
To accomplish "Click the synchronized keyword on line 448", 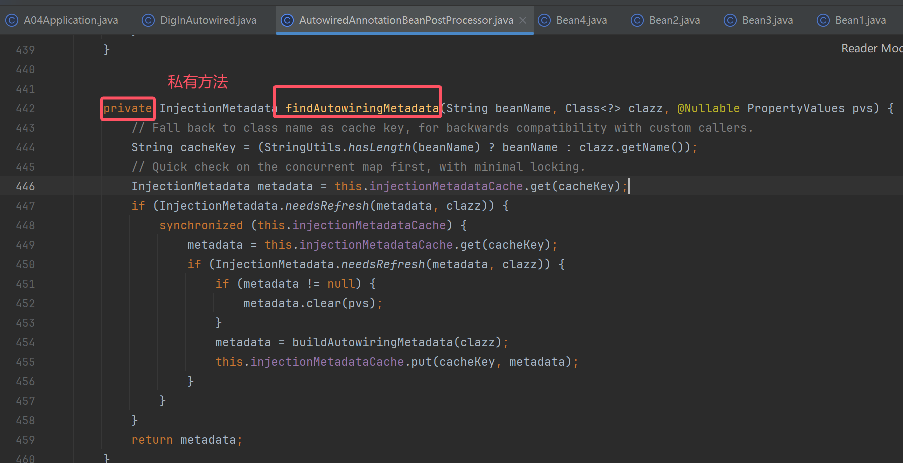I will 201,226.
